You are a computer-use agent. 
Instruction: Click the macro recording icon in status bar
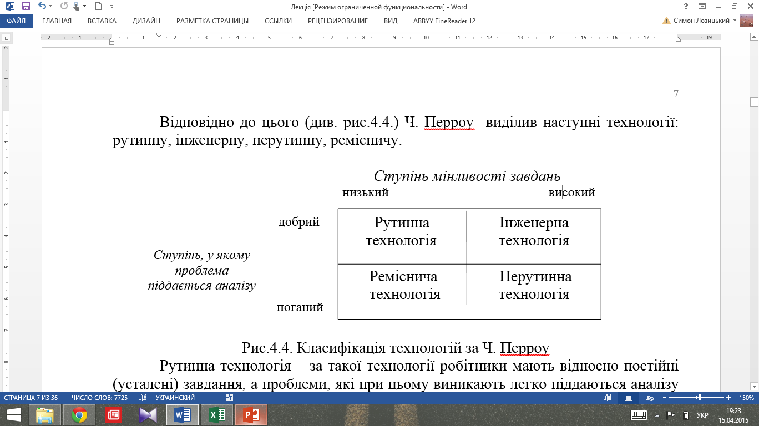(230, 398)
